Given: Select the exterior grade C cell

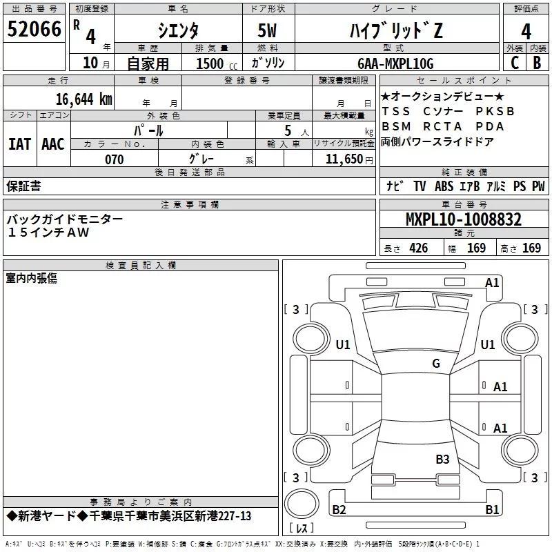Looking at the screenshot, I should tap(514, 63).
